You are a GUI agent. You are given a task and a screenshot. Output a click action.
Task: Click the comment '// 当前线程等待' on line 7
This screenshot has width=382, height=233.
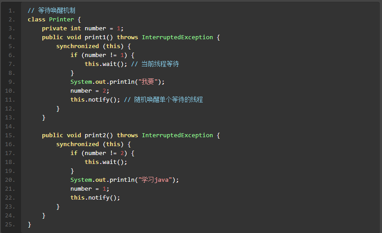(x=155, y=64)
